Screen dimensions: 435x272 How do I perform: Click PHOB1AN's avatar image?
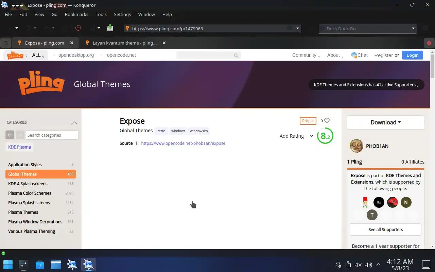click(x=356, y=146)
